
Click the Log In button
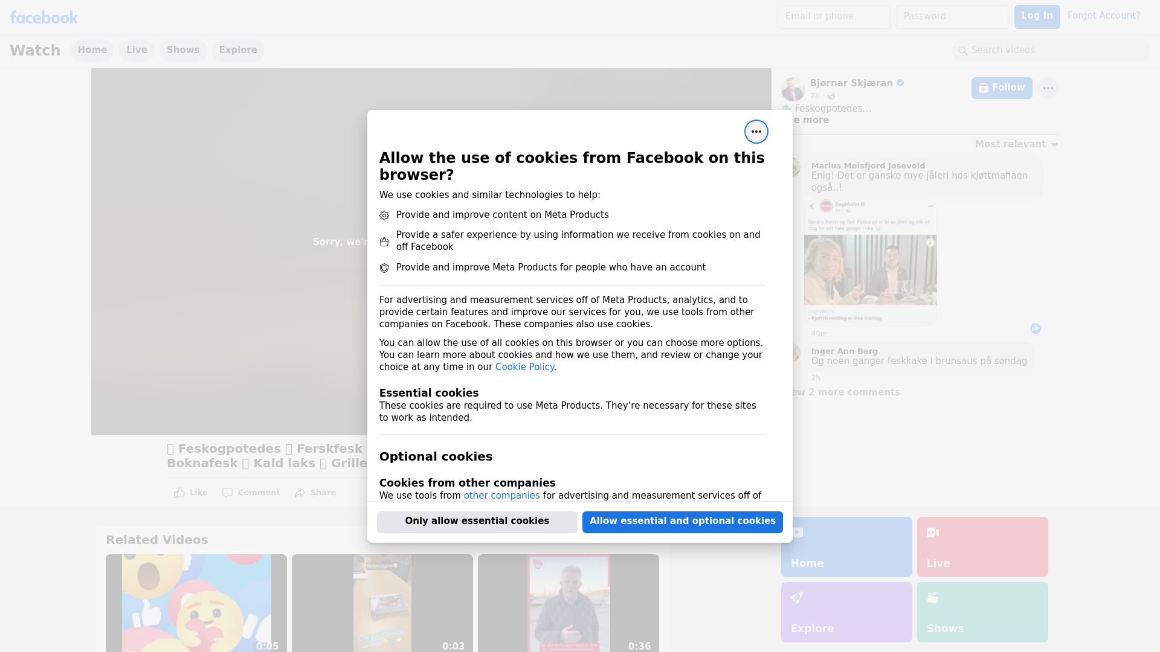tap(1037, 17)
